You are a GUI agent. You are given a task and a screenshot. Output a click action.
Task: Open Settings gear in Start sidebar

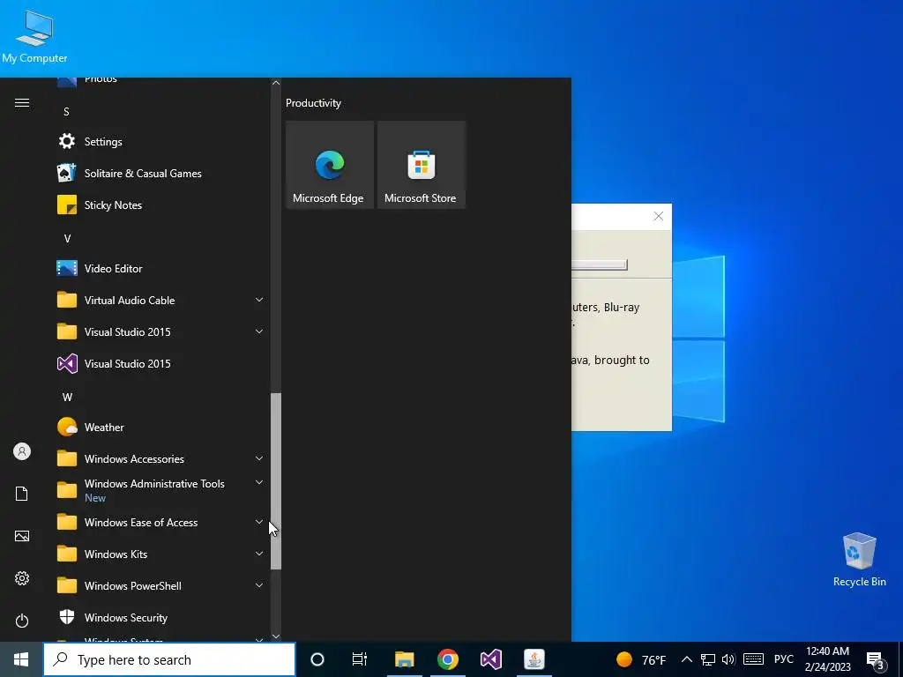22,578
